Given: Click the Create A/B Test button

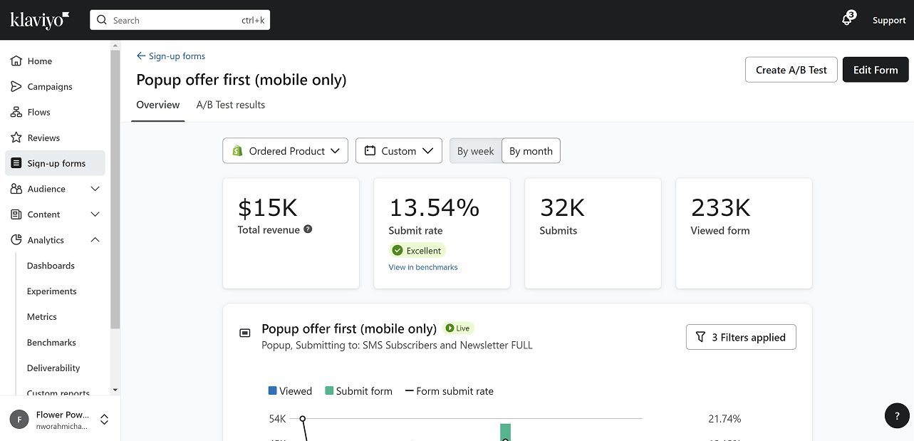Looking at the screenshot, I should coord(791,70).
